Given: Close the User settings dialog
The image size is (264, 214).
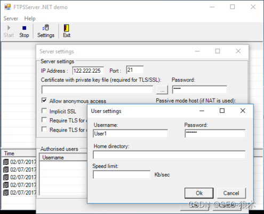Looking at the screenshot, I should click(x=243, y=111).
